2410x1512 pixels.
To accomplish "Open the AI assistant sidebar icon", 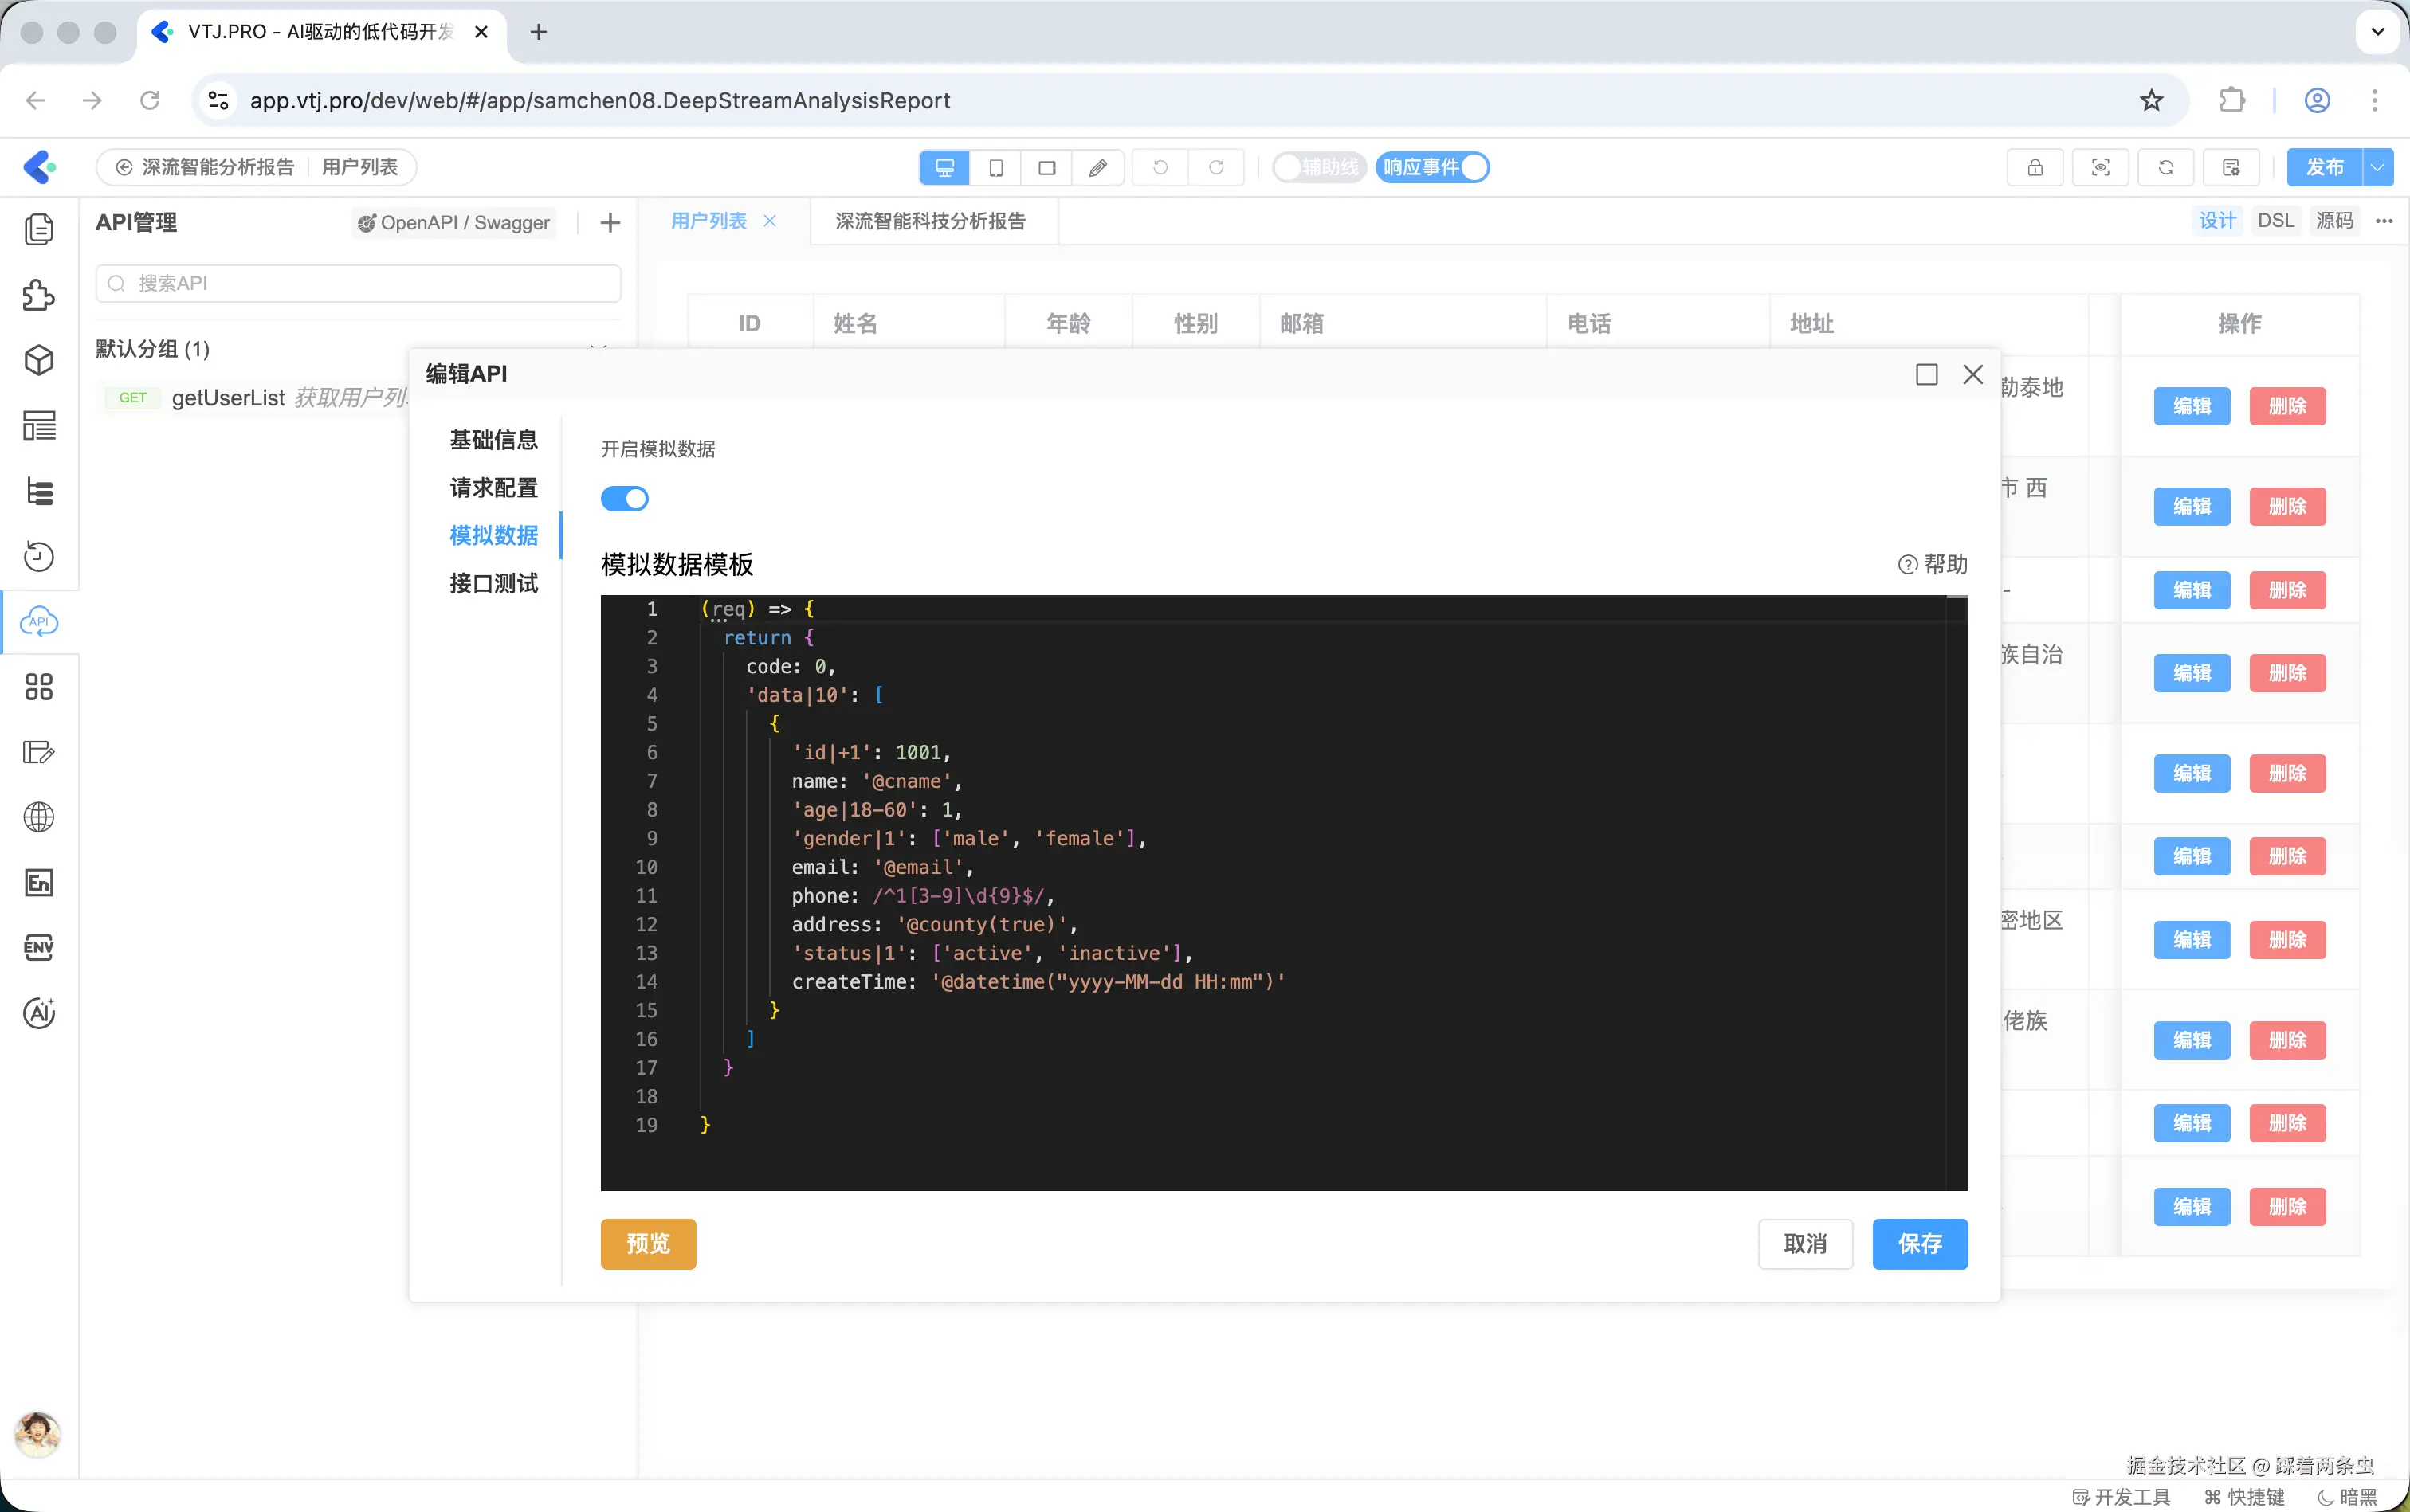I will tap(38, 1013).
